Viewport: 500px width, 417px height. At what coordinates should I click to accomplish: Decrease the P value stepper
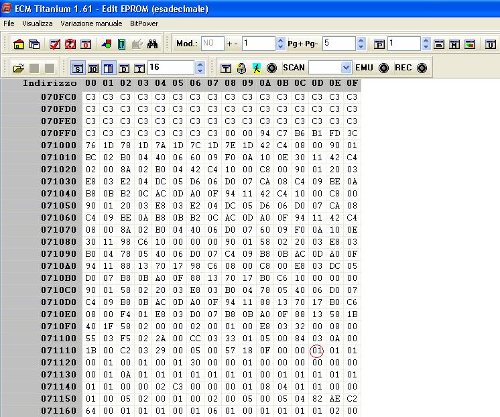click(426, 47)
